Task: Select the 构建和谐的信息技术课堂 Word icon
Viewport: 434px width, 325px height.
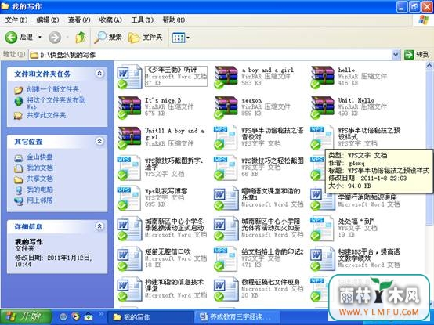Action: click(129, 289)
